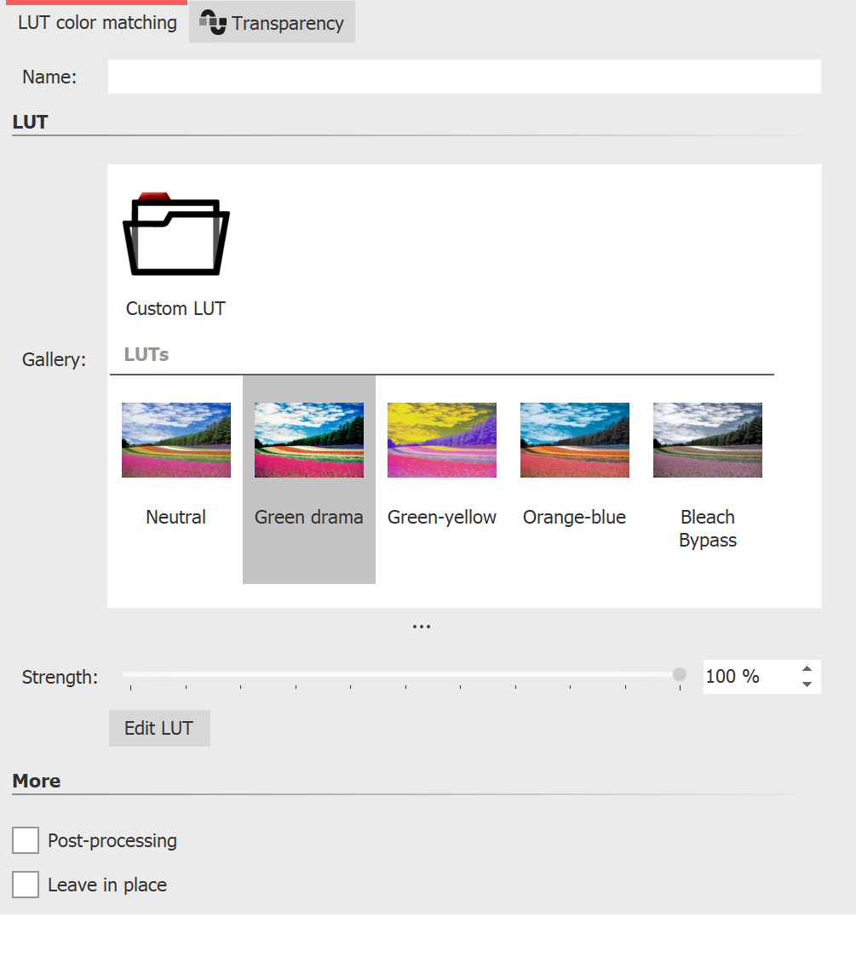
Task: Enable the Leave in place checkbox
Action: coord(25,885)
